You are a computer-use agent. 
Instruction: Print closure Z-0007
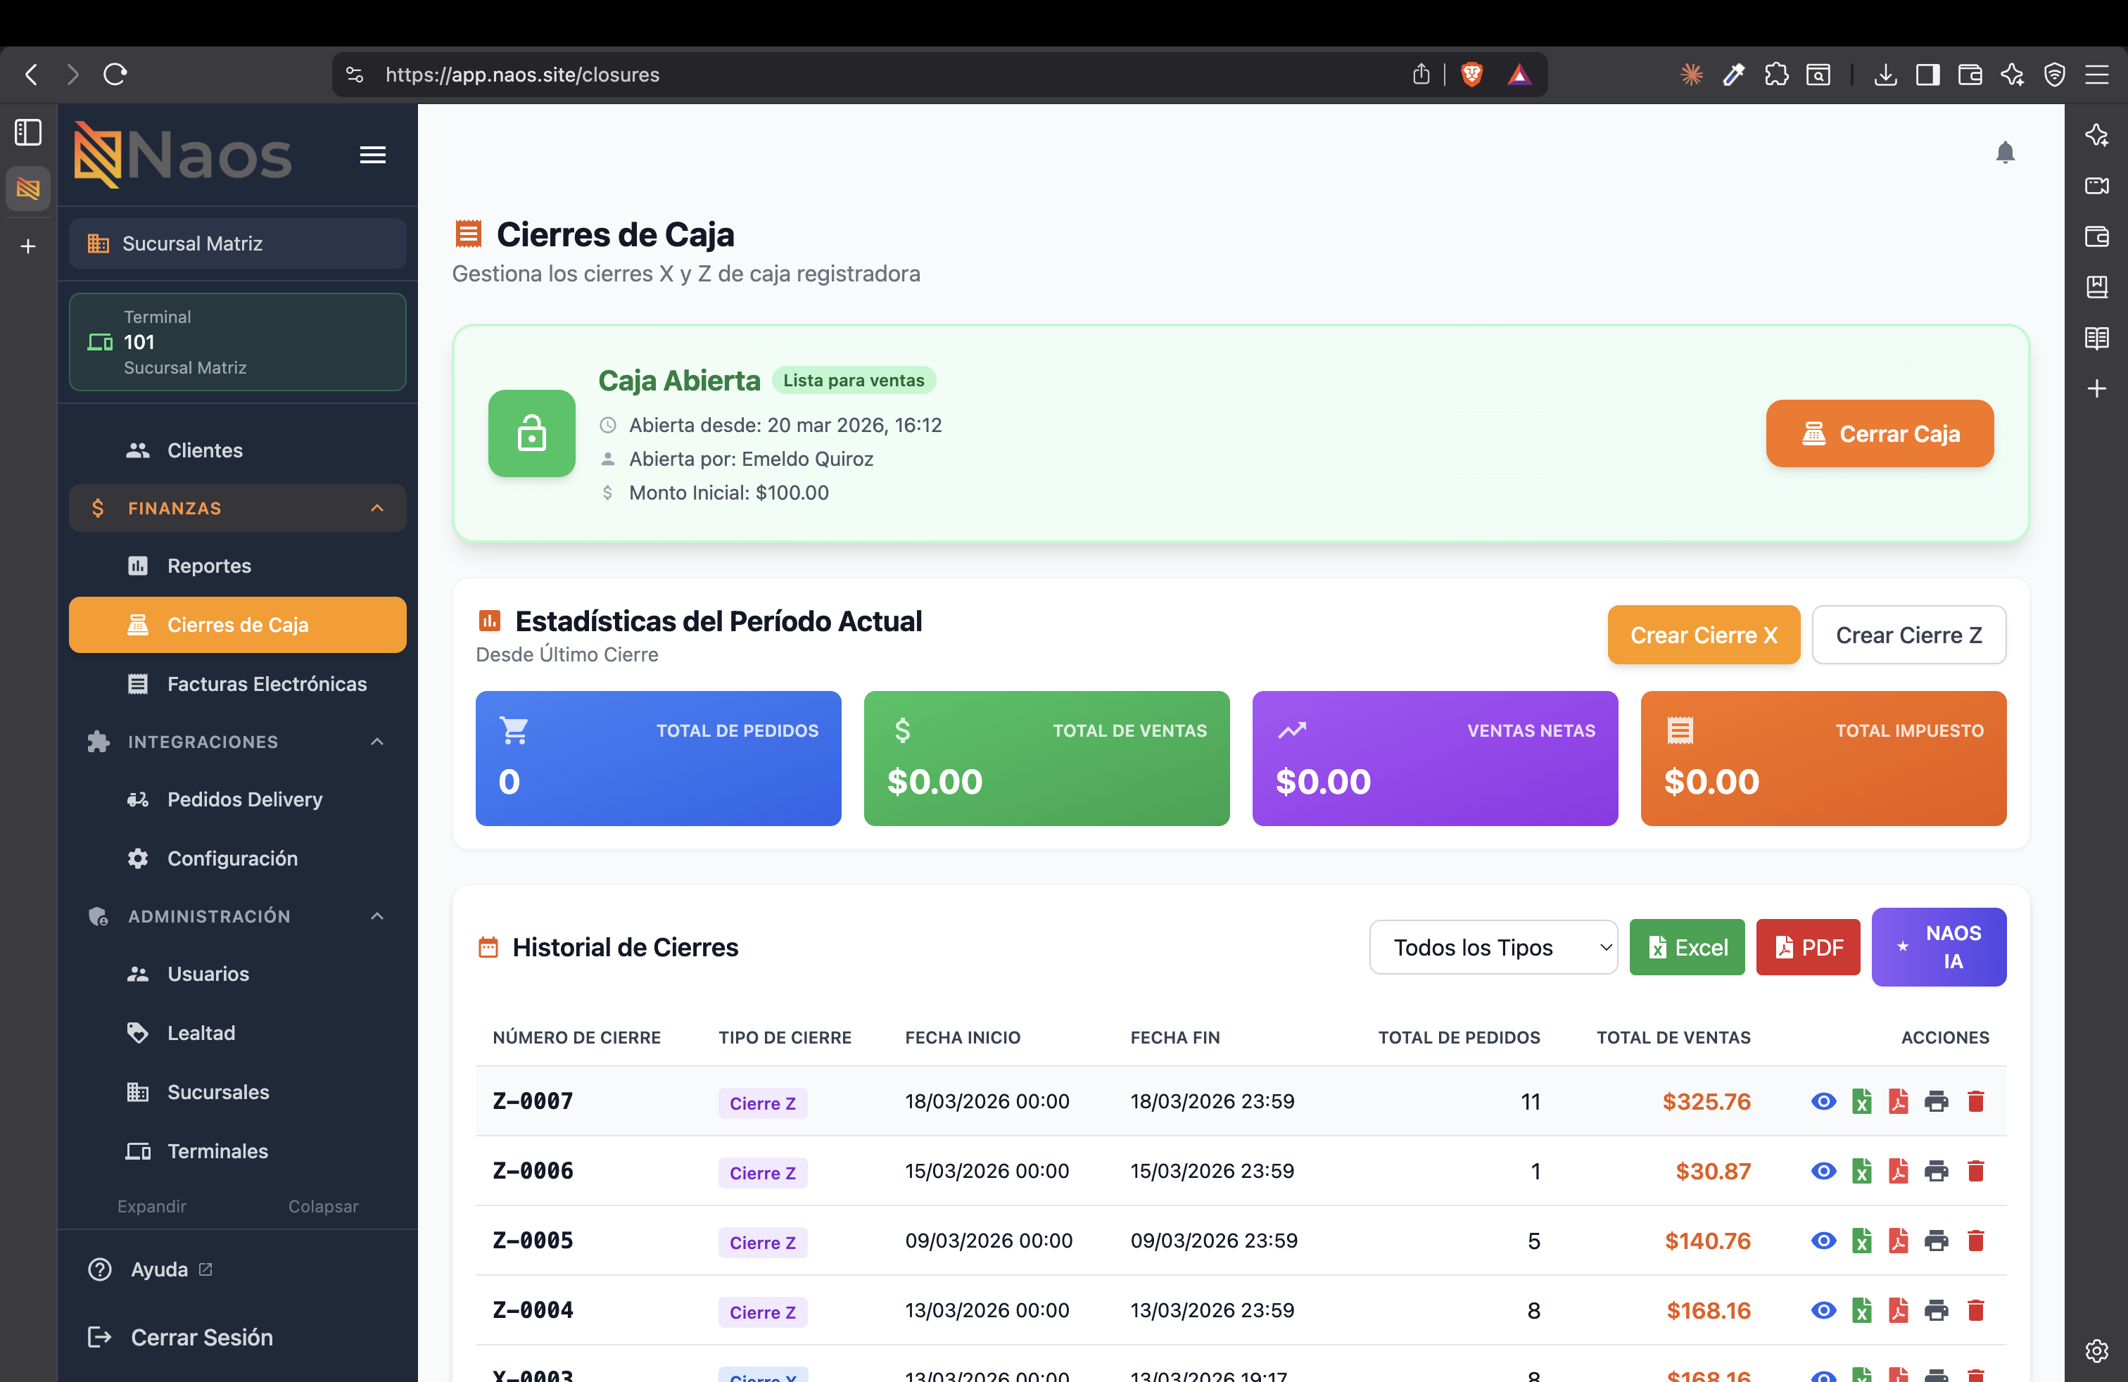pyautogui.click(x=1936, y=1101)
